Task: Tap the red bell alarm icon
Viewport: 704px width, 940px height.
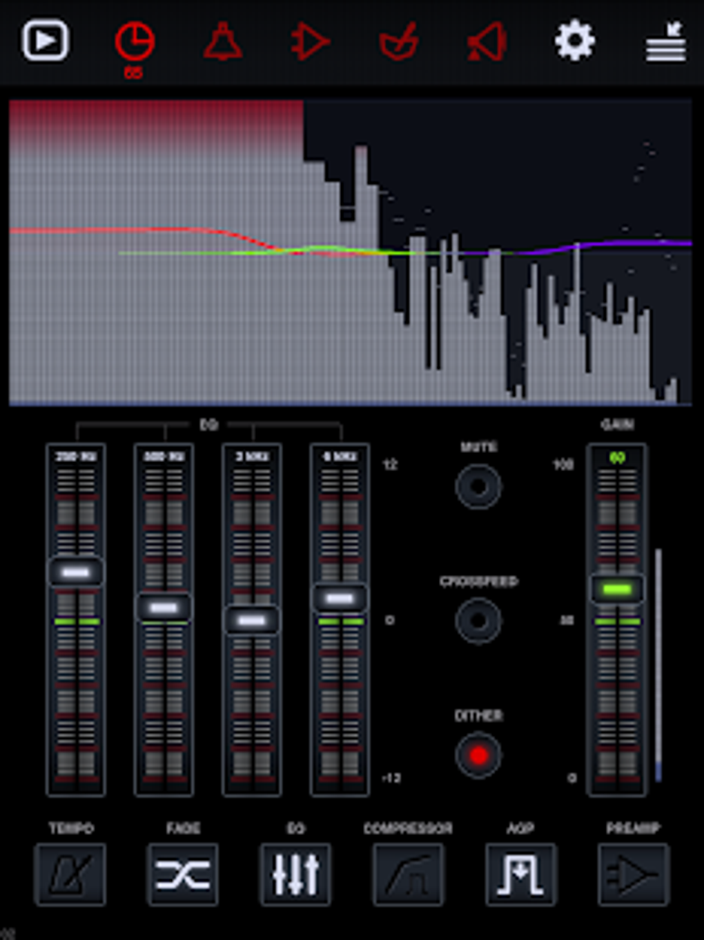Action: (x=222, y=41)
